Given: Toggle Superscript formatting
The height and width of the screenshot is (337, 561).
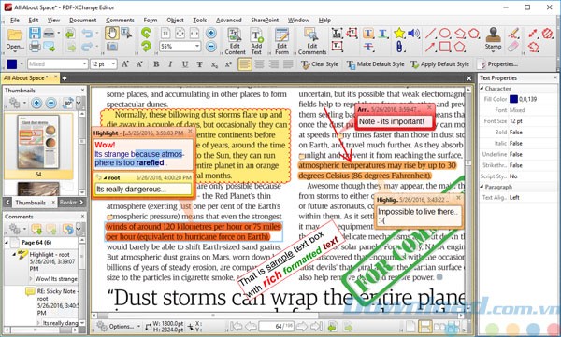Looking at the screenshot, I should [228, 64].
